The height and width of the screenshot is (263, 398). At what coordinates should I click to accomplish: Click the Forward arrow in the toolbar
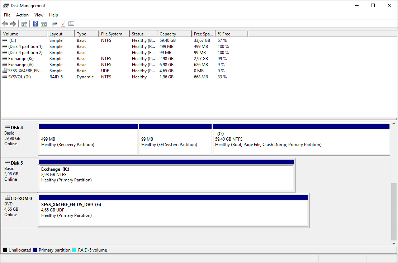pos(13,24)
